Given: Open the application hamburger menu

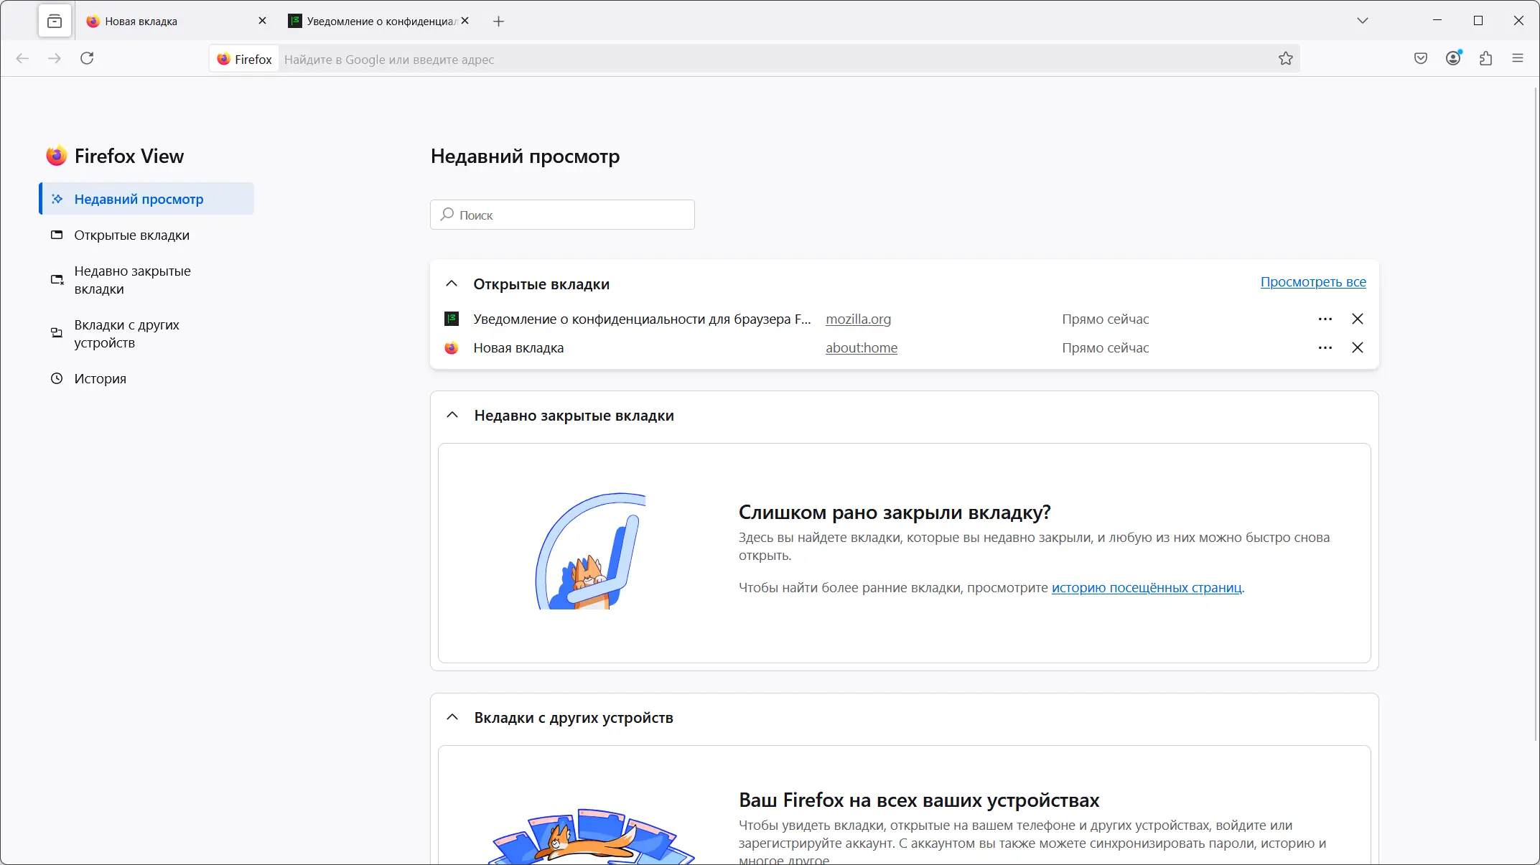Looking at the screenshot, I should 1517,58.
